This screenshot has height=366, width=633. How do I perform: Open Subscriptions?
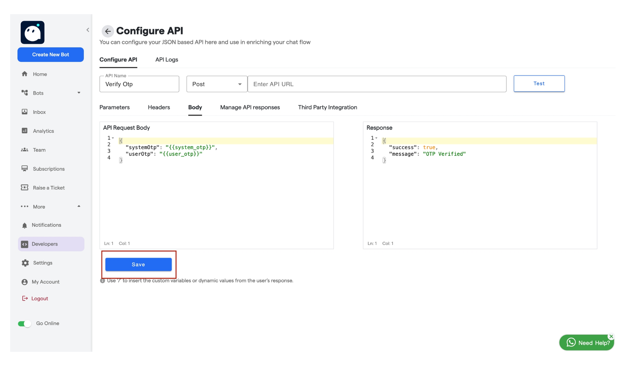48,168
